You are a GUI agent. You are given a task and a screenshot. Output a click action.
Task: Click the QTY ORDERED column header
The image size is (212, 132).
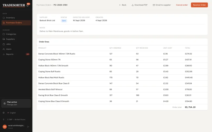115,48
